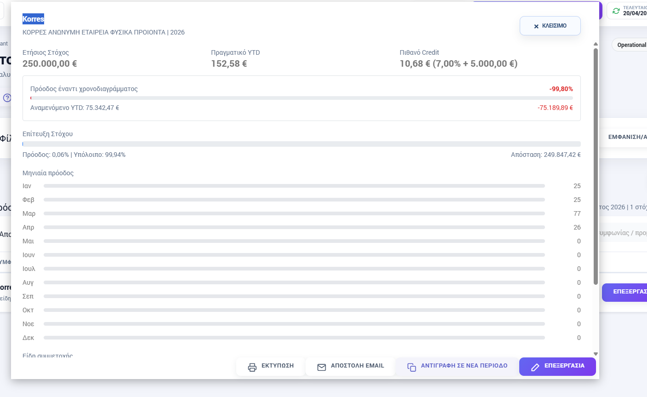
Task: Click the dialog scrollbar up arrow
Action: pyautogui.click(x=596, y=44)
